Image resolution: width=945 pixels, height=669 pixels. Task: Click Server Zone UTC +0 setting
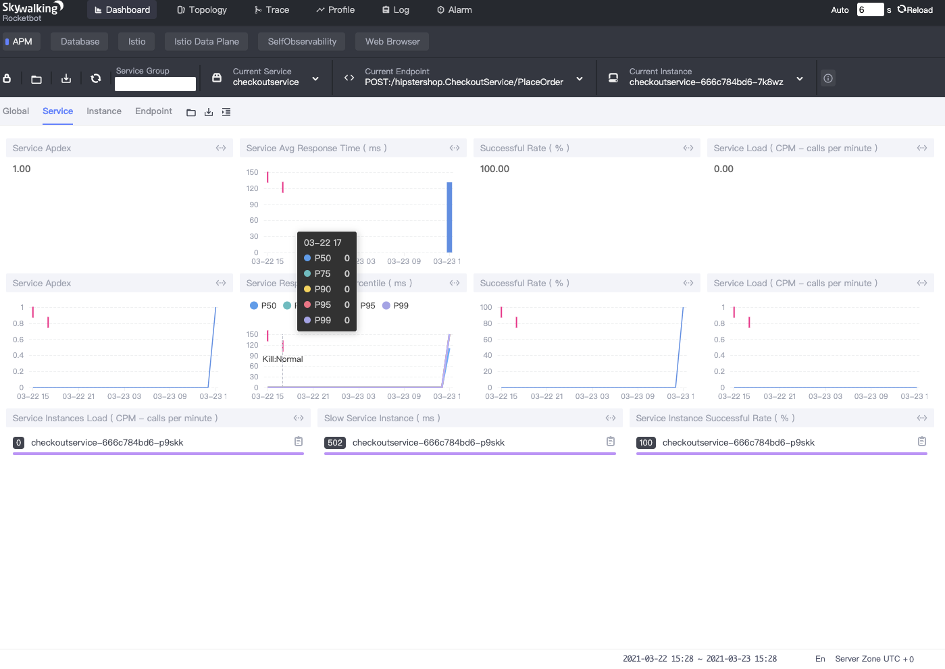pyautogui.click(x=875, y=659)
